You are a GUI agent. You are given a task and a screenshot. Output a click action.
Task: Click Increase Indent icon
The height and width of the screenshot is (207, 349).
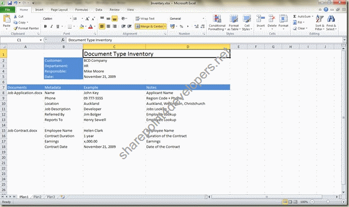pos(129,26)
